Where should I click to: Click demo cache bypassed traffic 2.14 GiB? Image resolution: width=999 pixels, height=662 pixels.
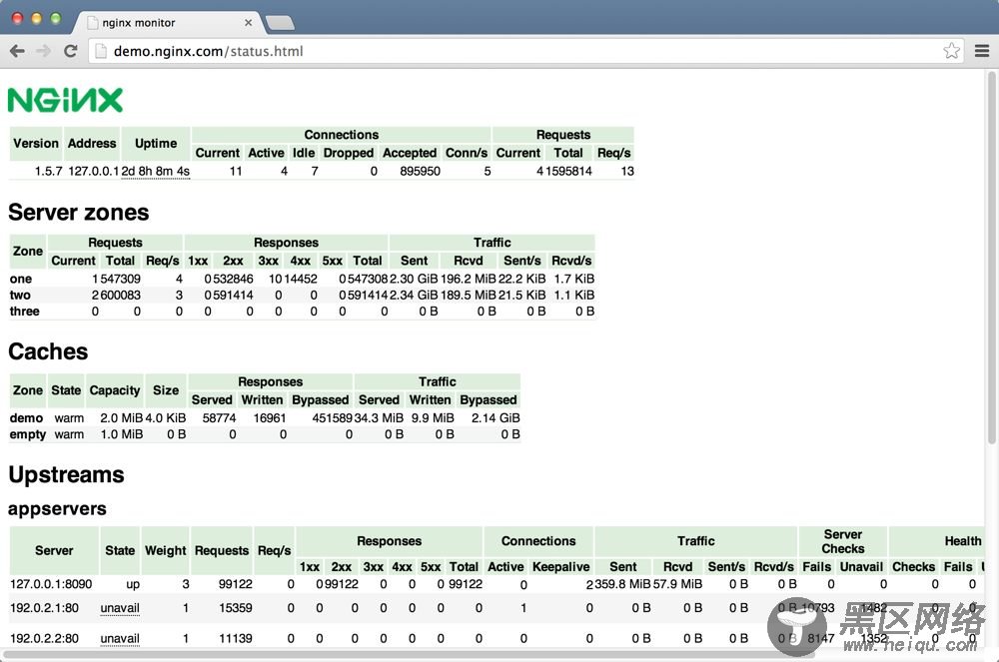pyautogui.click(x=496, y=418)
